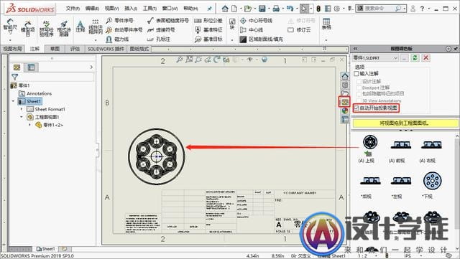Click the 模型项目 model items tool
The image size is (460, 259).
28,28
